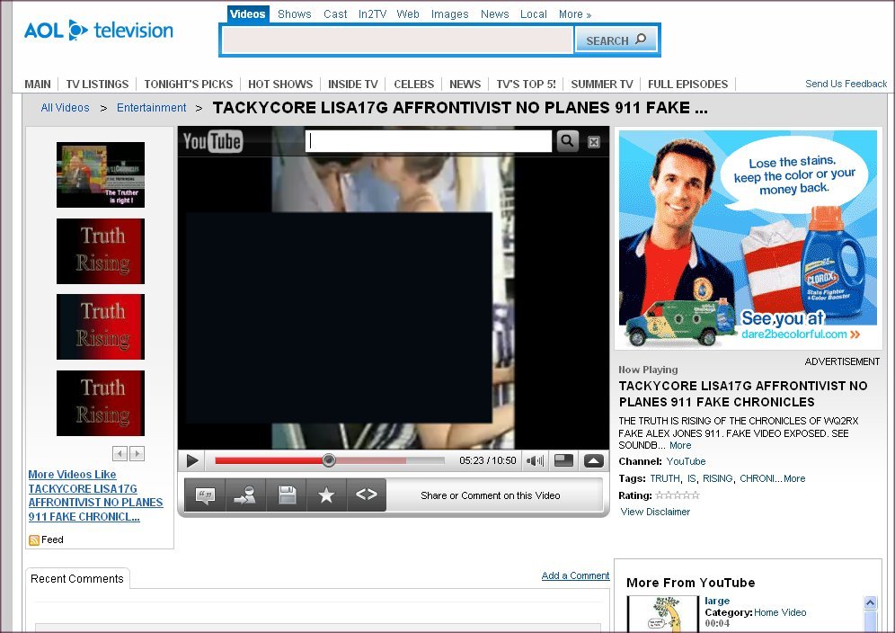
Task: Click the Feed link
Action: pos(52,539)
